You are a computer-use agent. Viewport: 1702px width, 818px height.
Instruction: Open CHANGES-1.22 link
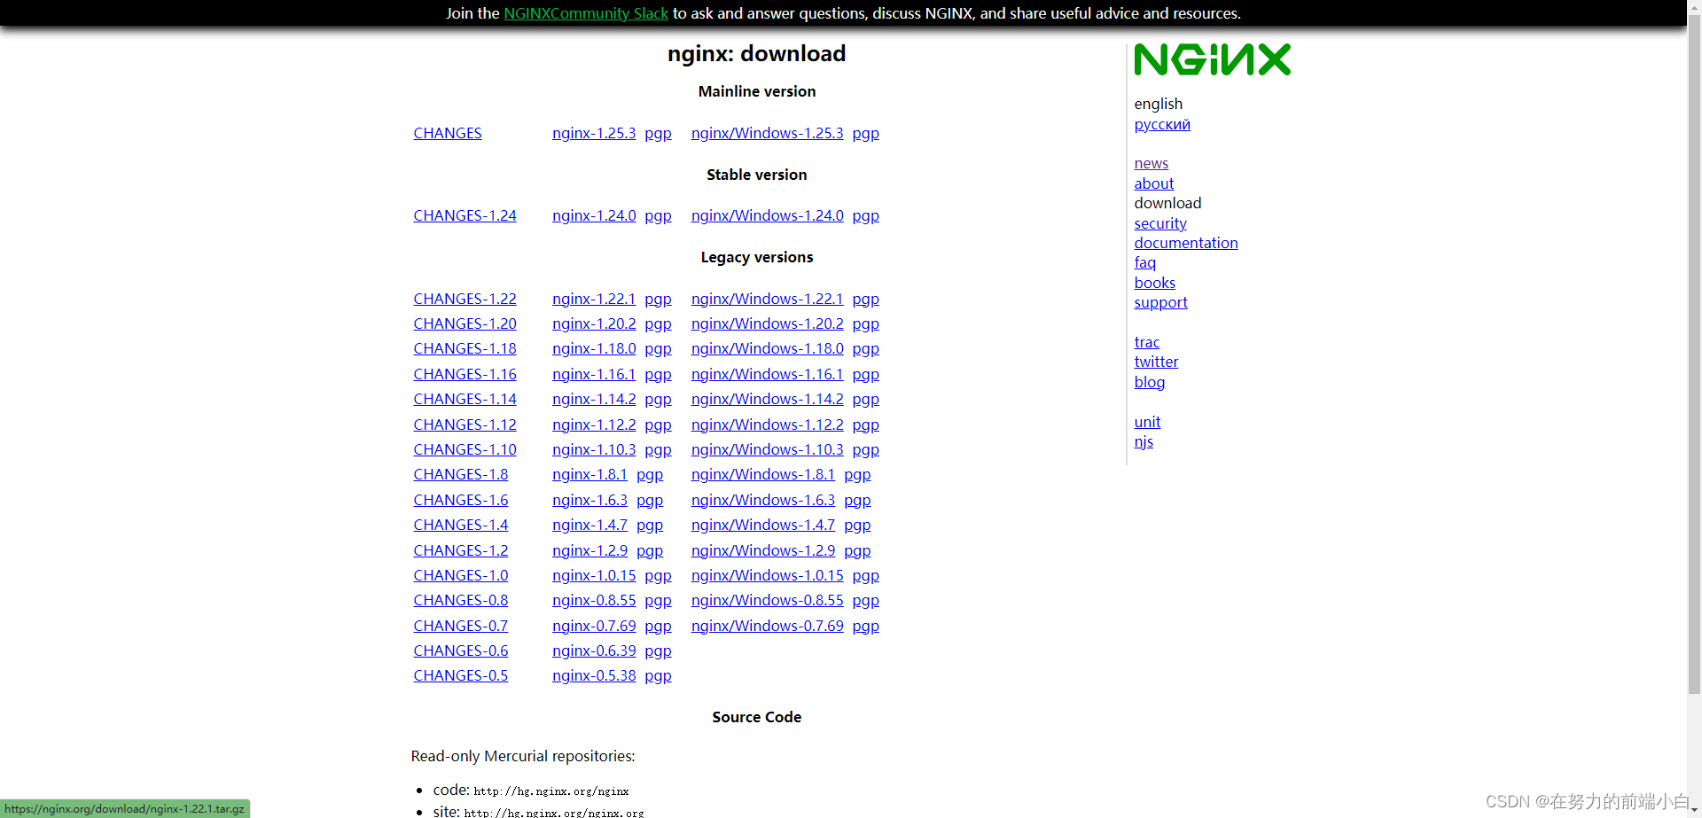tap(465, 299)
